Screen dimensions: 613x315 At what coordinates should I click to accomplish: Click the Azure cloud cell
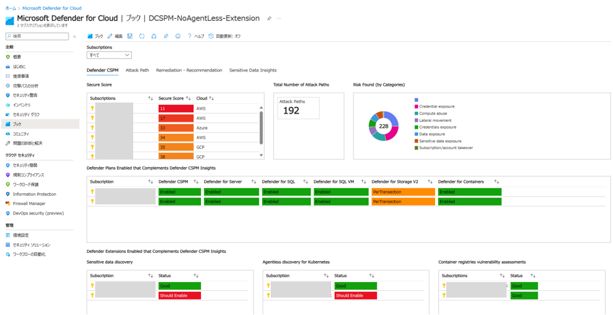[202, 127]
